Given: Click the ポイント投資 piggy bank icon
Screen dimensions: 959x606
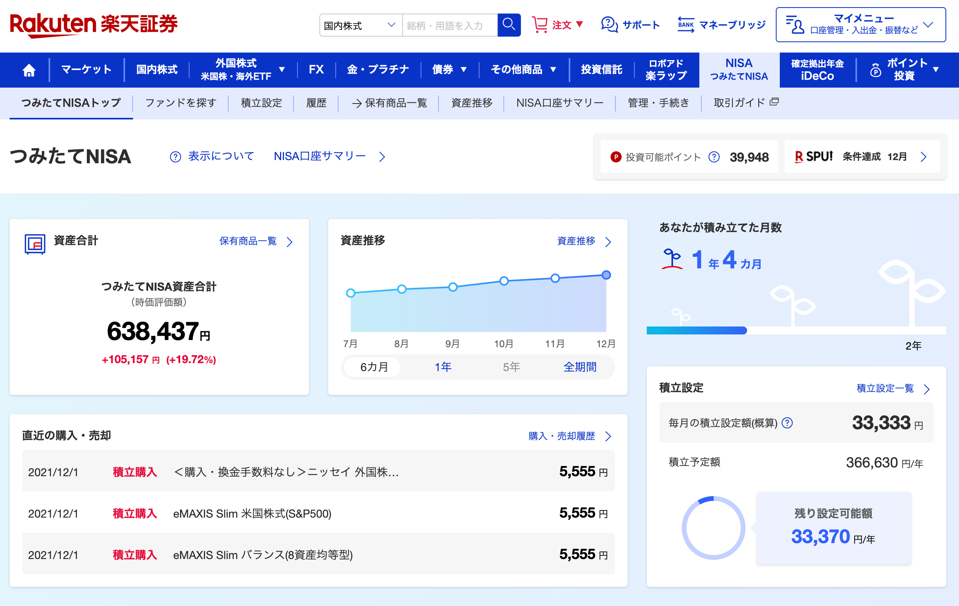Looking at the screenshot, I should (876, 70).
